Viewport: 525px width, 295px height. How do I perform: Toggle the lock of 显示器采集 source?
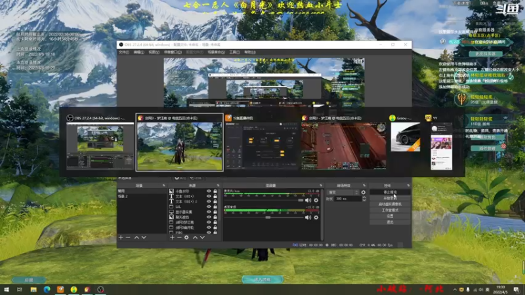click(215, 212)
